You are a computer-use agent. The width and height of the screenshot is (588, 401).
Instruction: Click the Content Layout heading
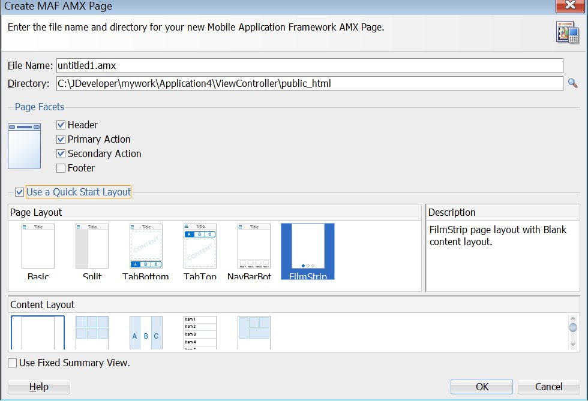tap(43, 304)
